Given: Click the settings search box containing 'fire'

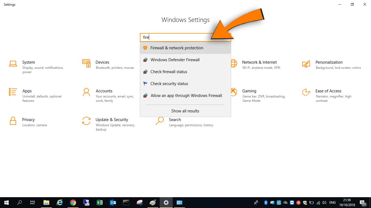Looking at the screenshot, I should (x=177, y=37).
